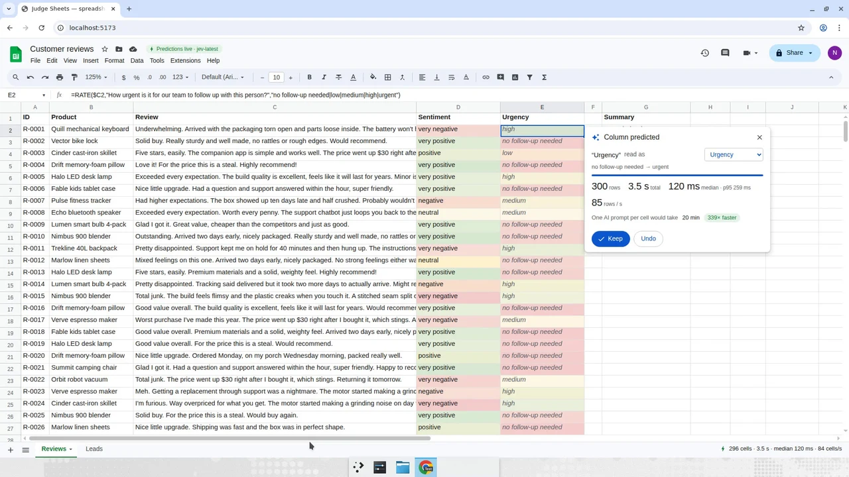This screenshot has width=849, height=477.
Task: Open the file manager in the taskbar
Action: [x=403, y=467]
